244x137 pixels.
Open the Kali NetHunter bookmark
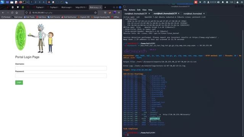tap(69, 17)
